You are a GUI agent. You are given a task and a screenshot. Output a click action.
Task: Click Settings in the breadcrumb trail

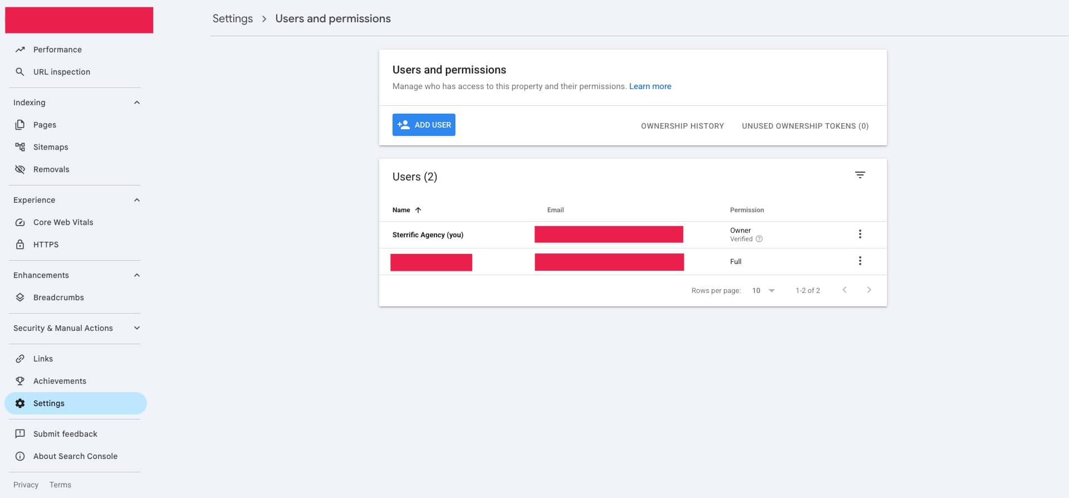(233, 18)
